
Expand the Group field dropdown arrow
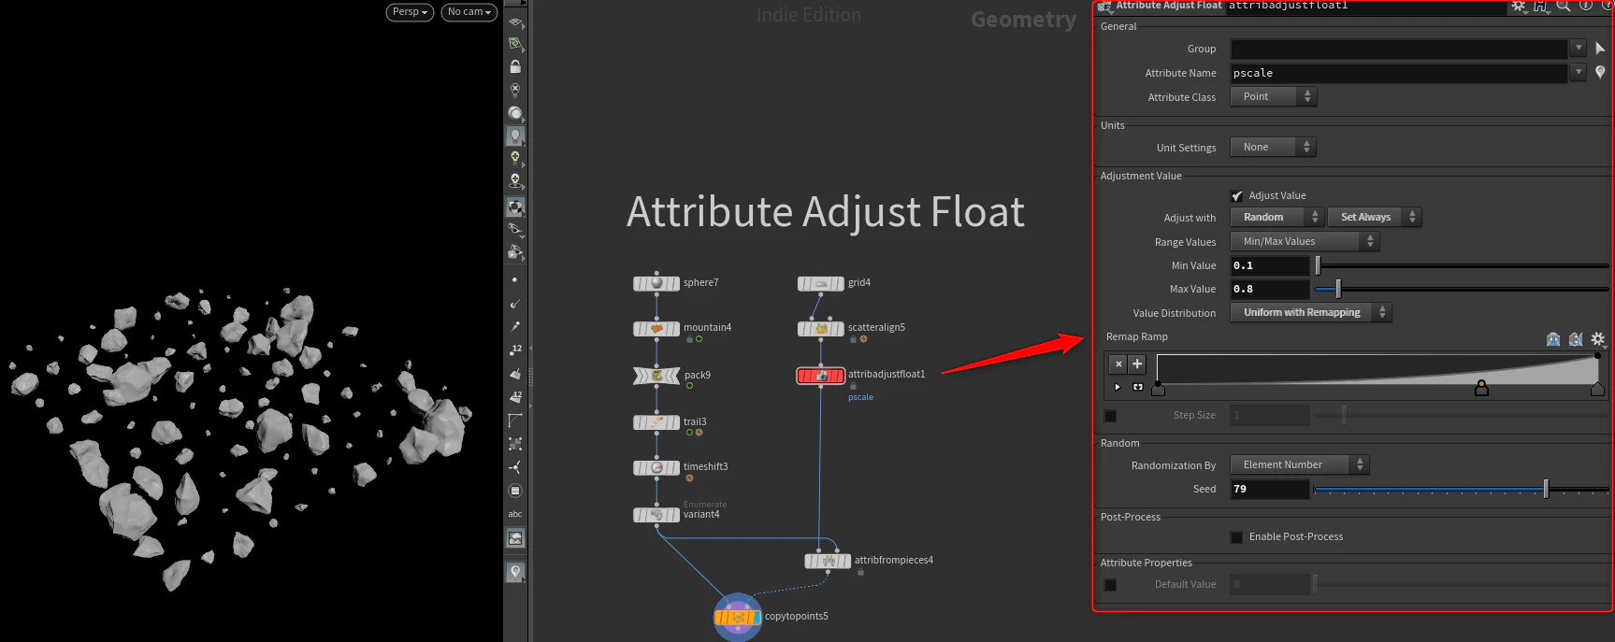[x=1579, y=48]
